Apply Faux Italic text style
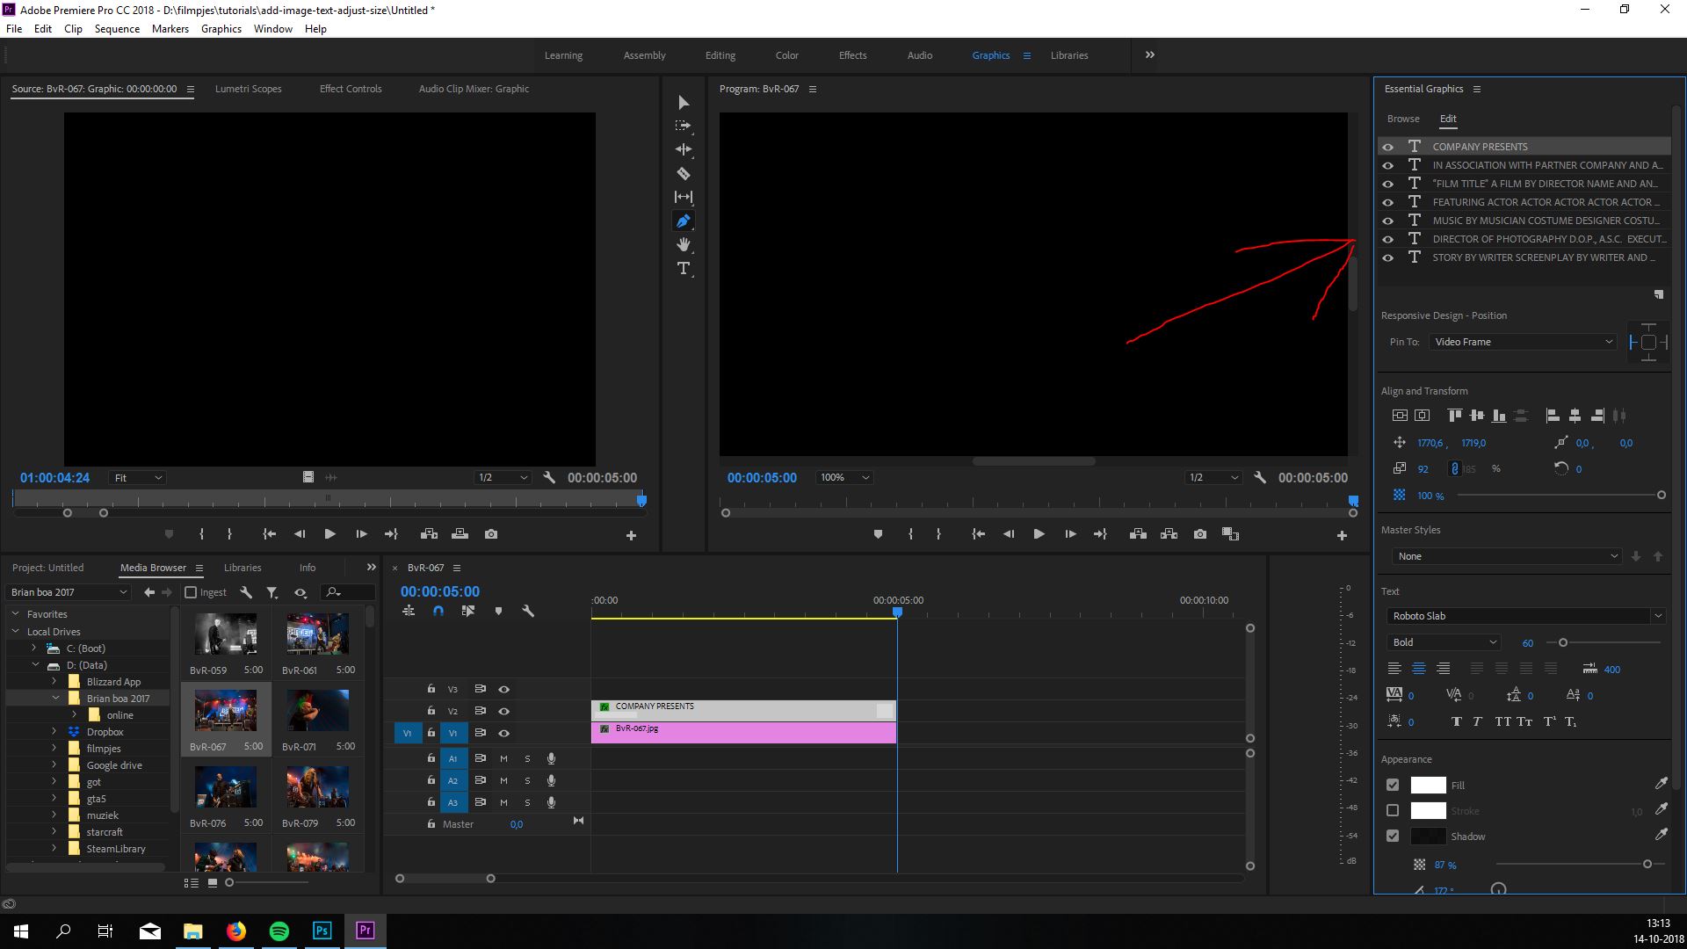This screenshot has height=949, width=1687. [x=1477, y=721]
